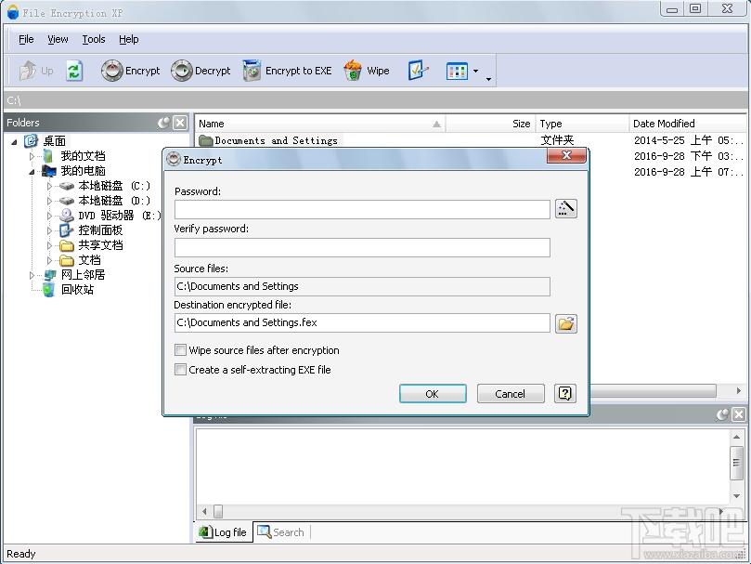Click the Source files field
The height and width of the screenshot is (564, 751).
pyautogui.click(x=362, y=286)
